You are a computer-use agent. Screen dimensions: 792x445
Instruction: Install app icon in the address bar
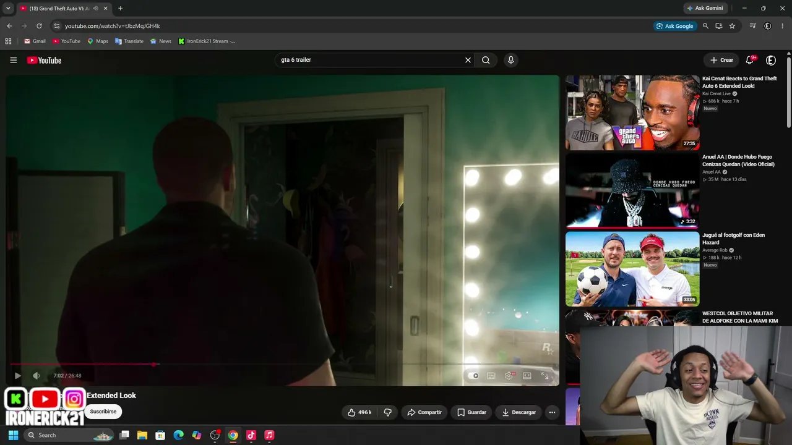coord(719,26)
